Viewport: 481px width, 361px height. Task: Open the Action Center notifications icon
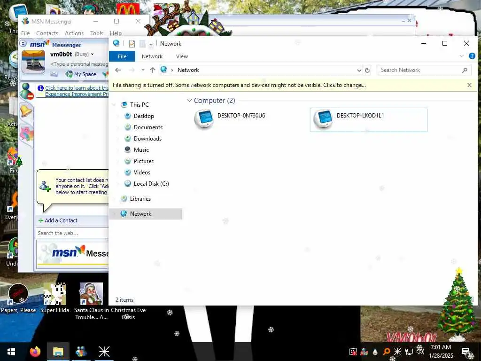[465, 352]
